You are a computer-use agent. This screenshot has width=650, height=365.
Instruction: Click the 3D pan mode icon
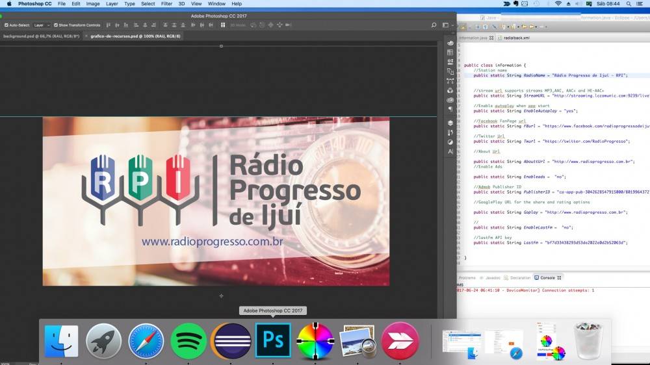[270, 25]
